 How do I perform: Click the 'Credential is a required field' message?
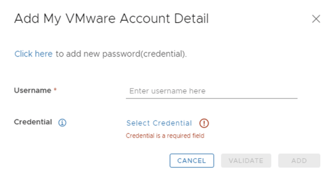[x=165, y=136]
